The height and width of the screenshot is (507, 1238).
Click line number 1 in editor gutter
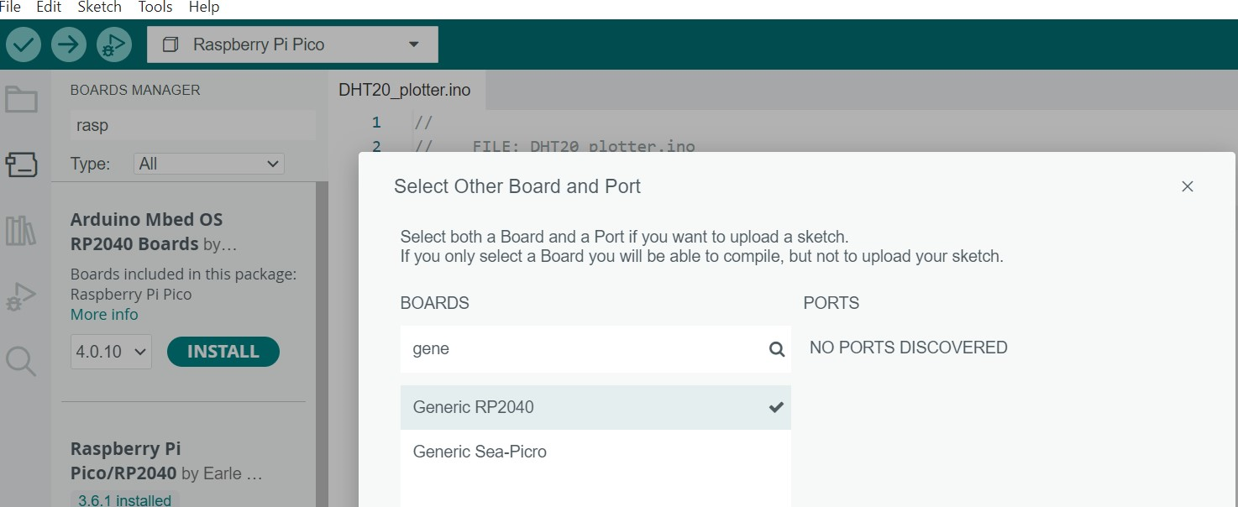[376, 123]
